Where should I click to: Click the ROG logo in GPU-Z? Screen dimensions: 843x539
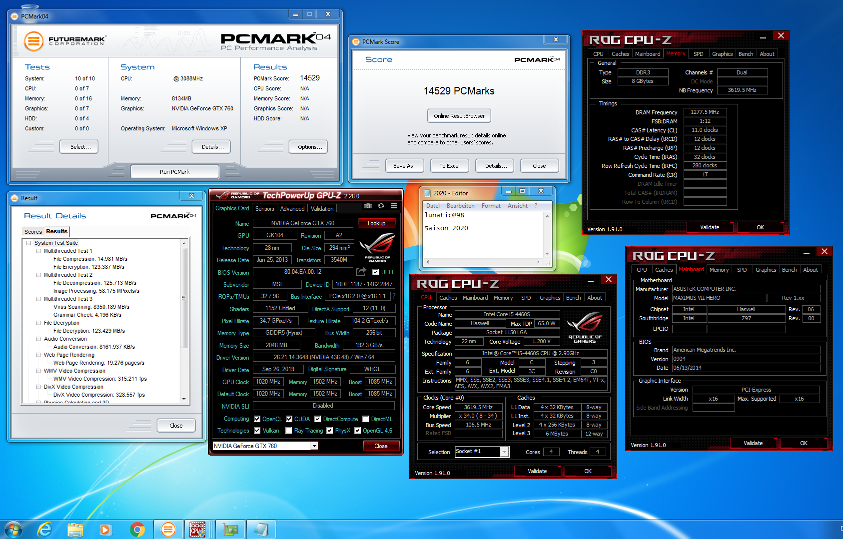pyautogui.click(x=377, y=247)
